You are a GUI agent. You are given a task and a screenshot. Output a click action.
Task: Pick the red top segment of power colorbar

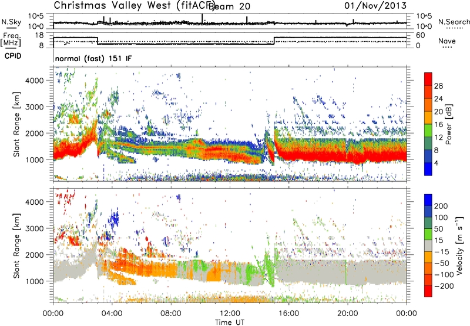point(428,79)
